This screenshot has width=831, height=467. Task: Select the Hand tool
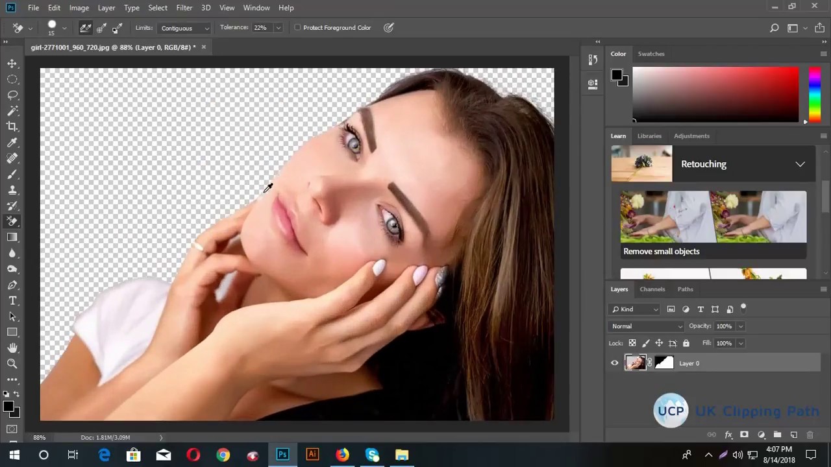coord(12,348)
